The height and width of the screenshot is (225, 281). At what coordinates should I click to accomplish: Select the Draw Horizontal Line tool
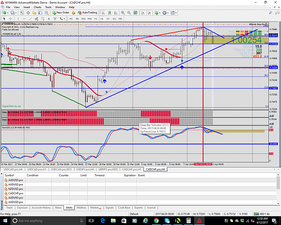24,18
